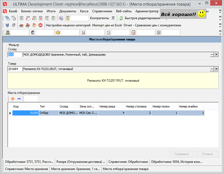Click the document with green play icon
The height and width of the screenshot is (174, 224).
coord(47,18)
